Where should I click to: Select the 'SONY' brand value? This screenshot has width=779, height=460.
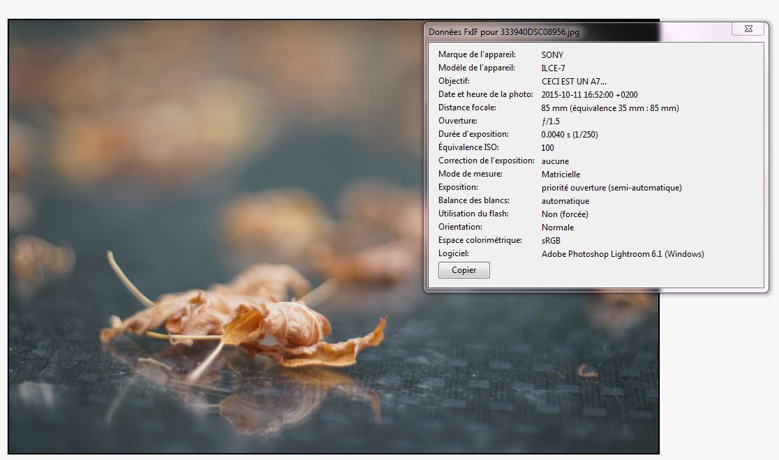[x=552, y=55]
